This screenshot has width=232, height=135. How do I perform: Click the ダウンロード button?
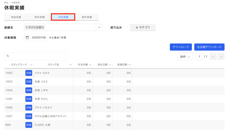tap(181, 47)
